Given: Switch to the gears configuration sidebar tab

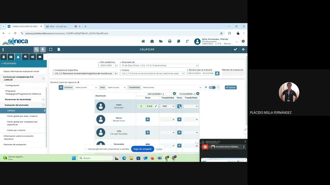Looking at the screenshot, I should (x=32, y=57).
